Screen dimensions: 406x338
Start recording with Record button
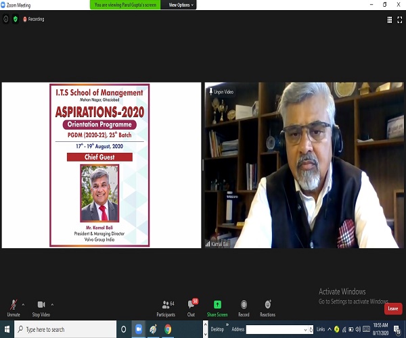click(x=244, y=308)
